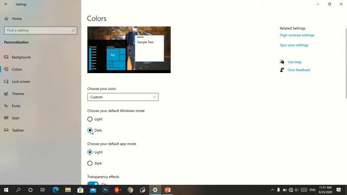Open the Mail app from the taskbar
The height and width of the screenshot is (195, 347).
pyautogui.click(x=93, y=190)
